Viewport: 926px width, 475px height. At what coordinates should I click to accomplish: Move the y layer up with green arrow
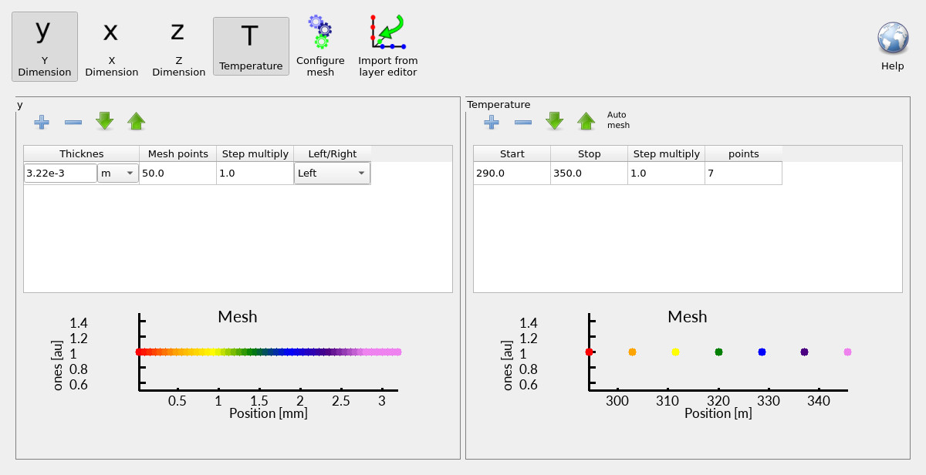(x=135, y=122)
